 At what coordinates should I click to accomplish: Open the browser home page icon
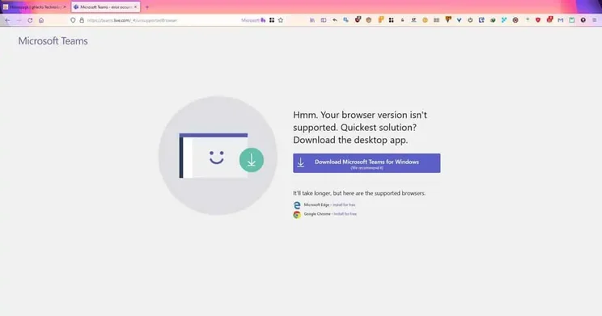coord(41,20)
